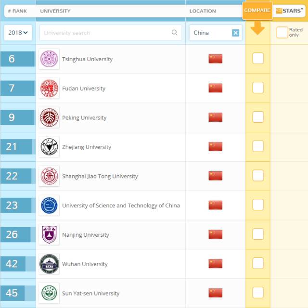The height and width of the screenshot is (308, 308).
Task: Click China flag in USTC row
Action: 216,205
